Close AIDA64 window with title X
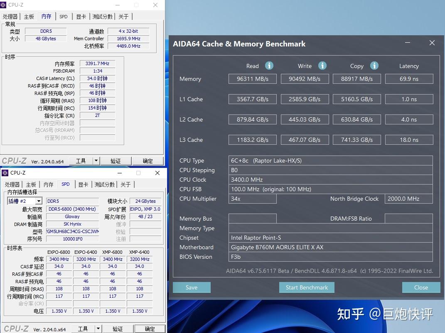The image size is (445, 333). pyautogui.click(x=432, y=43)
